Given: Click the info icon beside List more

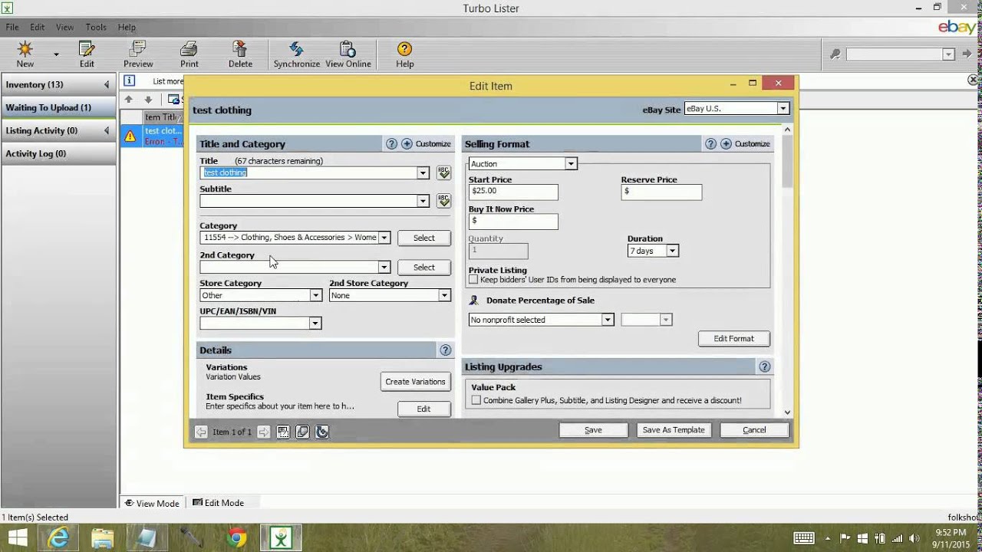Looking at the screenshot, I should (130, 80).
